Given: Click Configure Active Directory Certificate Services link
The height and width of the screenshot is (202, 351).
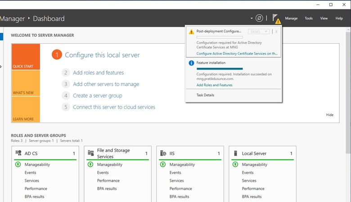Looking at the screenshot, I should click(237, 53).
